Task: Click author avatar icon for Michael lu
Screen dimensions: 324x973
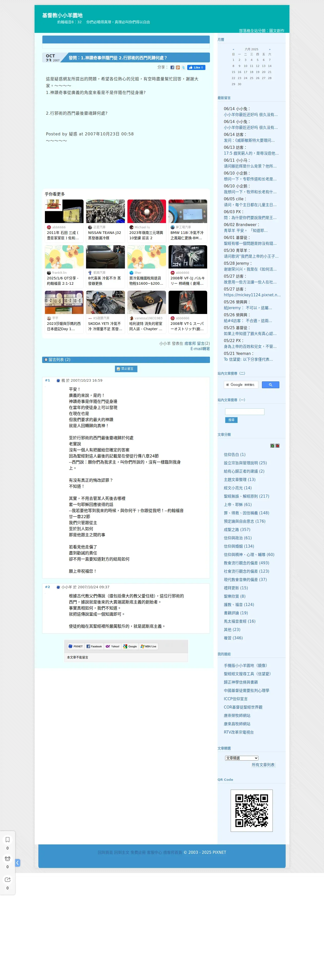Action: 131,227
